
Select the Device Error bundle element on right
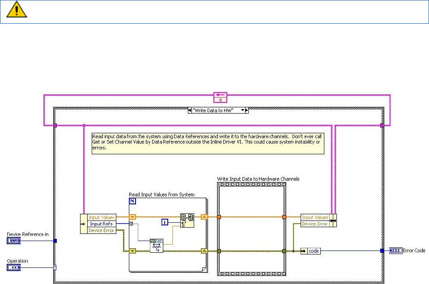pos(315,224)
